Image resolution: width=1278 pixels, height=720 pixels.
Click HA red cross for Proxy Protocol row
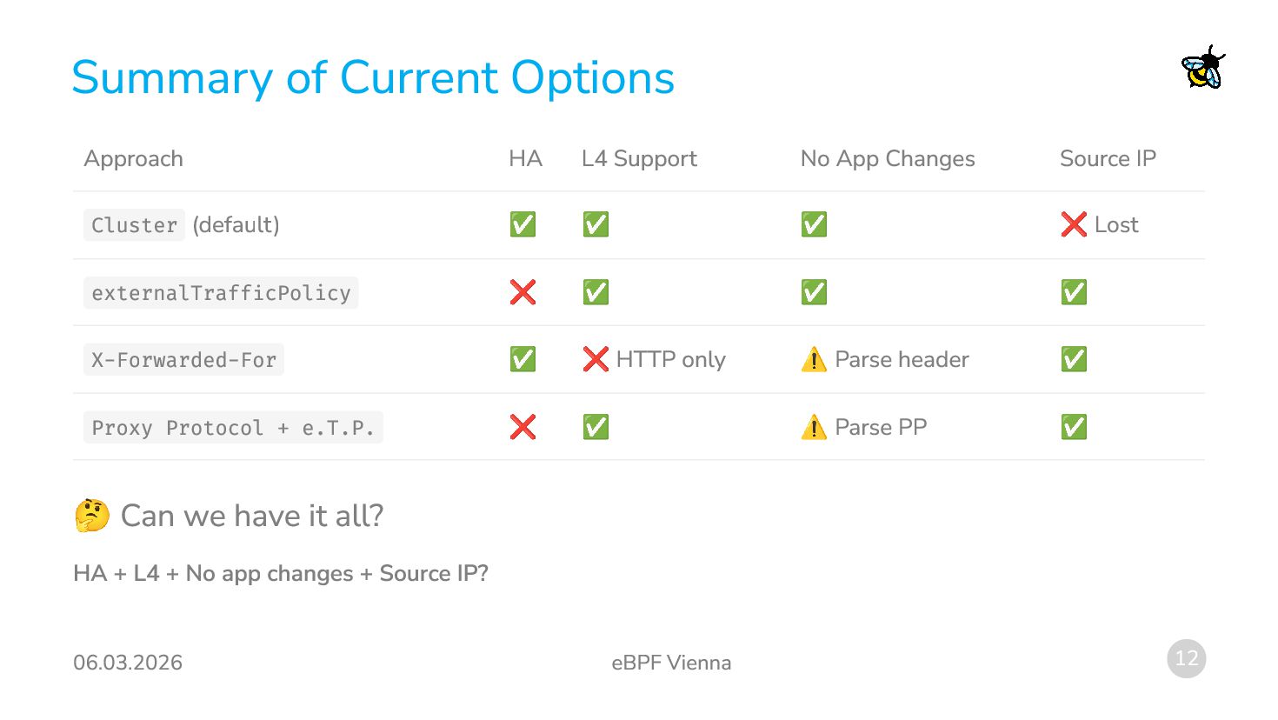523,427
